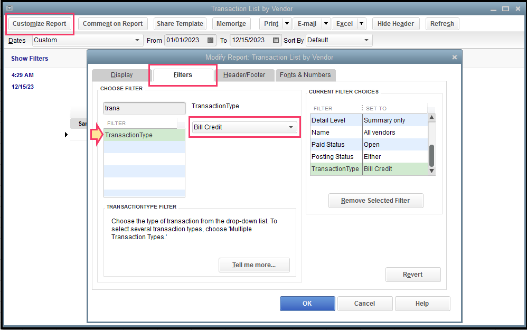Screen dimensions: 527x330
Task: Close the Modify Report dialog
Action: click(455, 58)
